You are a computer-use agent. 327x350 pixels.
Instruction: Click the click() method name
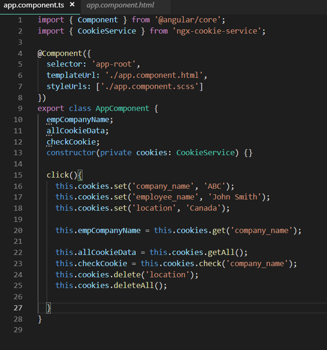(x=58, y=175)
